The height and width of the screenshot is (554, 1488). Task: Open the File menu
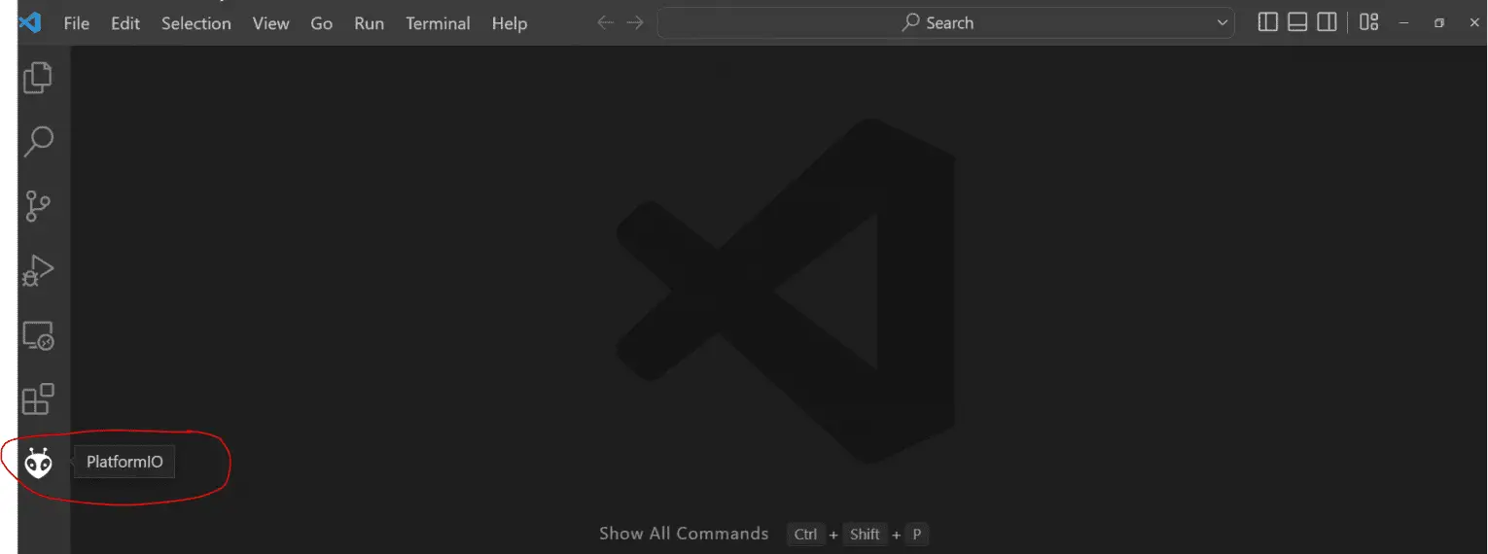(76, 23)
